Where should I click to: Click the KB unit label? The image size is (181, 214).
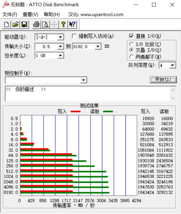point(107,46)
